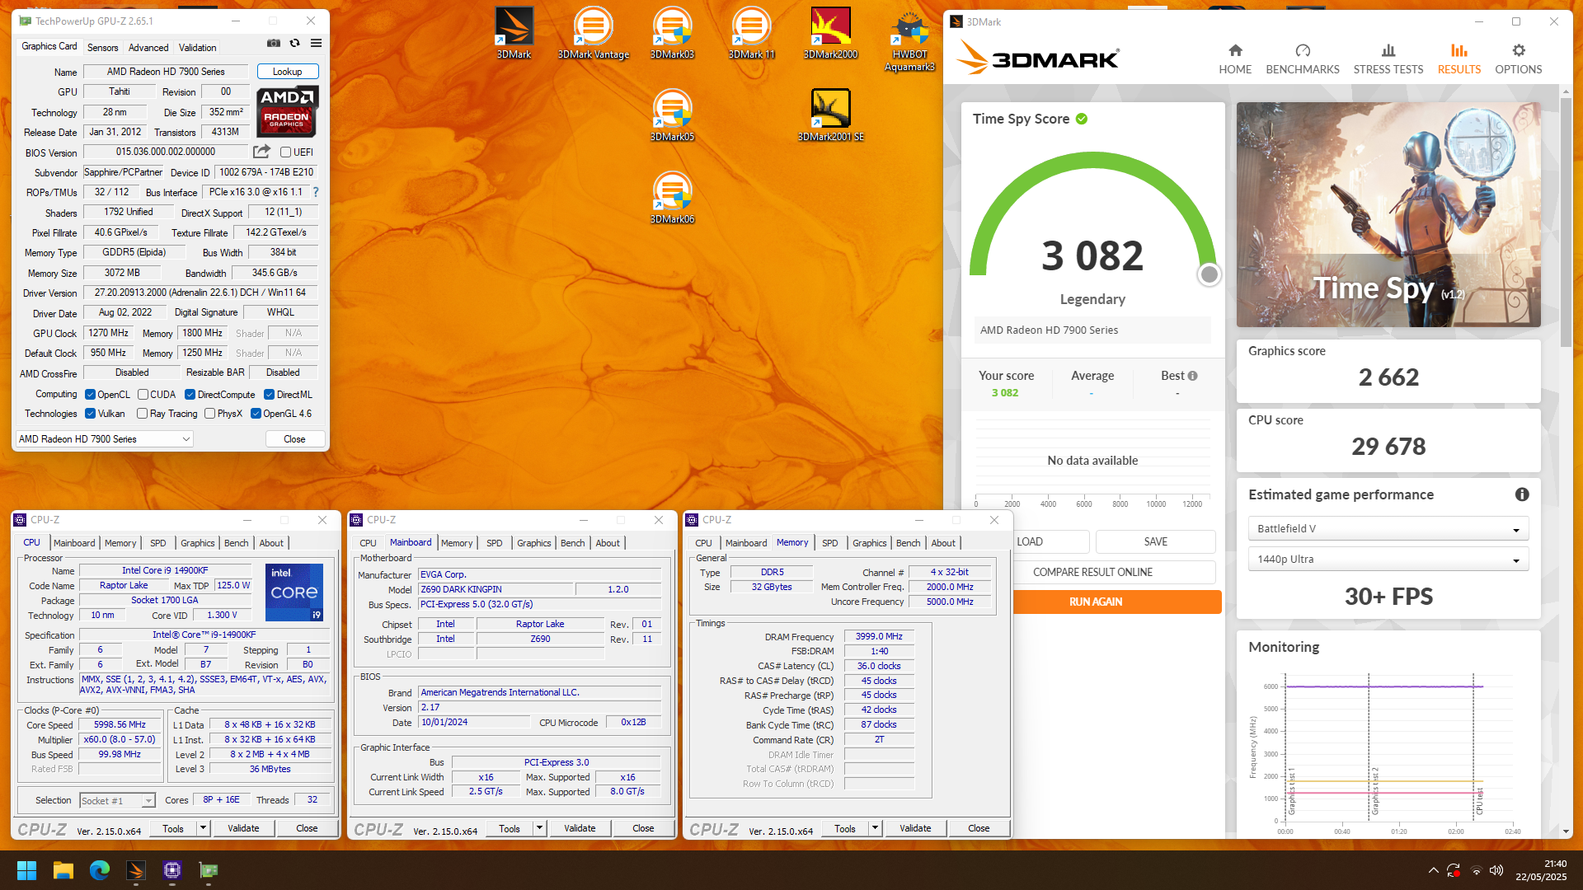
Task: Click the Bus Interface question mark in GPU-Z
Action: point(315,192)
